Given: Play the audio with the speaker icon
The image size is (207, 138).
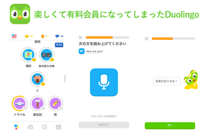Looking at the screenshot, I should coord(82,51).
